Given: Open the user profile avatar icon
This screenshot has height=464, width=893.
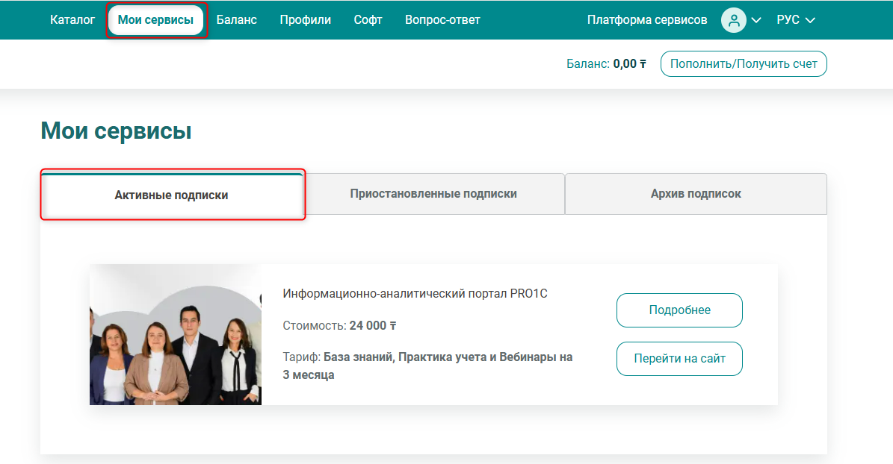Looking at the screenshot, I should coord(733,20).
